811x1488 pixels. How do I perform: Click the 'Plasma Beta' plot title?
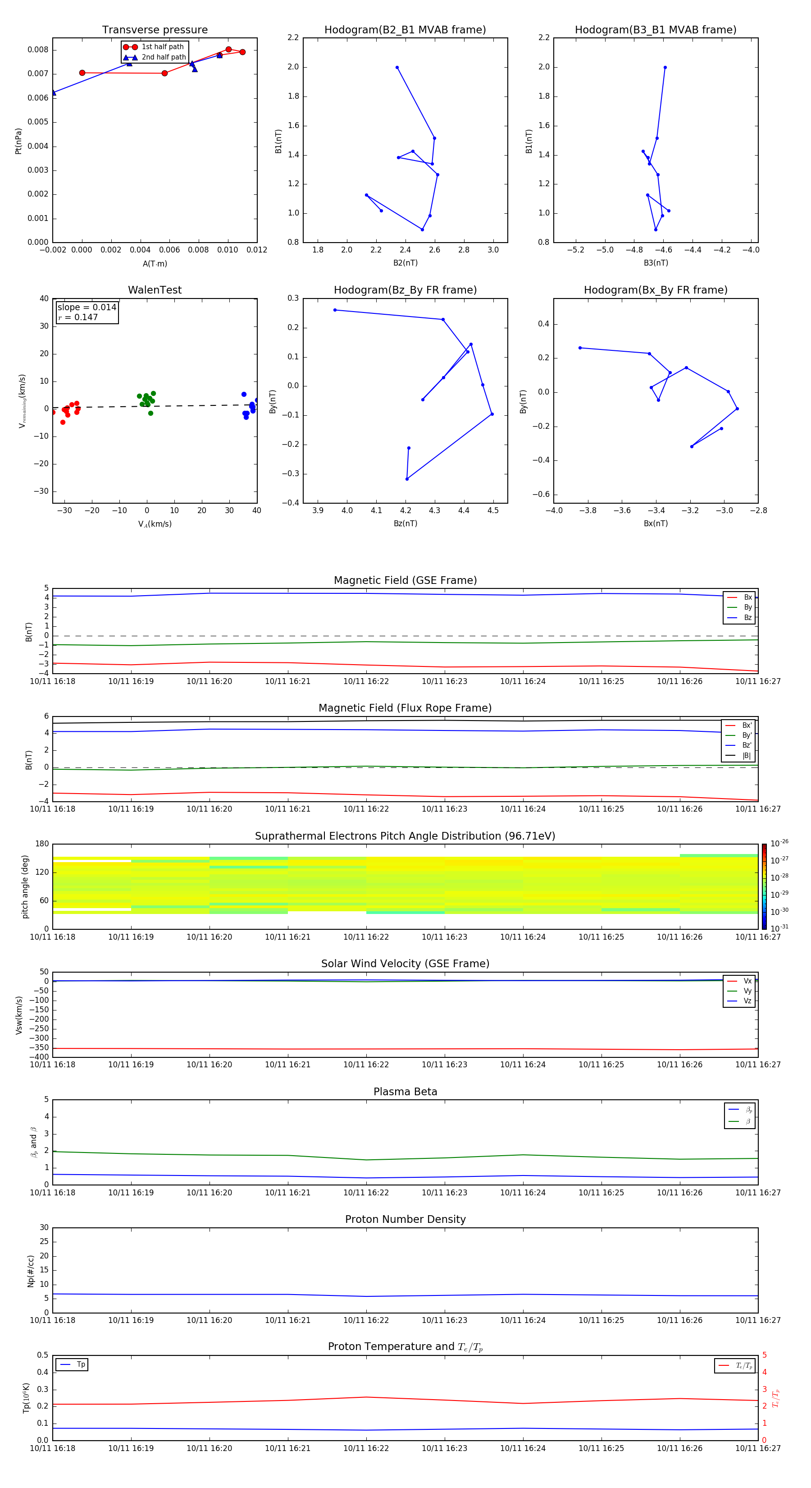[x=405, y=1092]
